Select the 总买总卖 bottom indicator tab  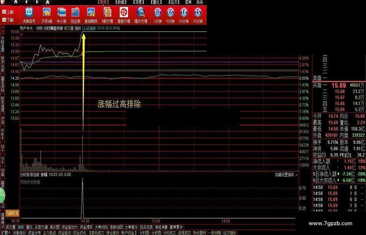(146, 227)
